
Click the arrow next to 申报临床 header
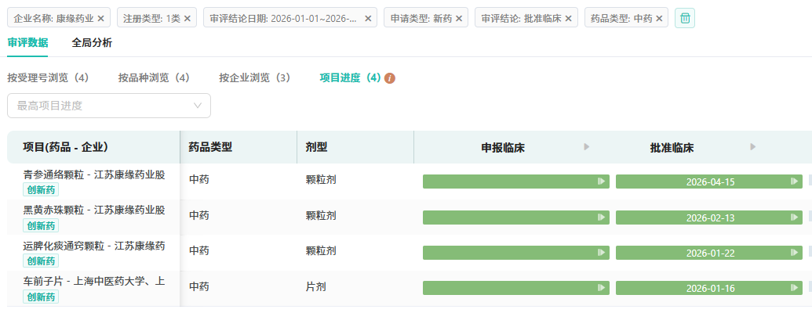[x=586, y=147]
